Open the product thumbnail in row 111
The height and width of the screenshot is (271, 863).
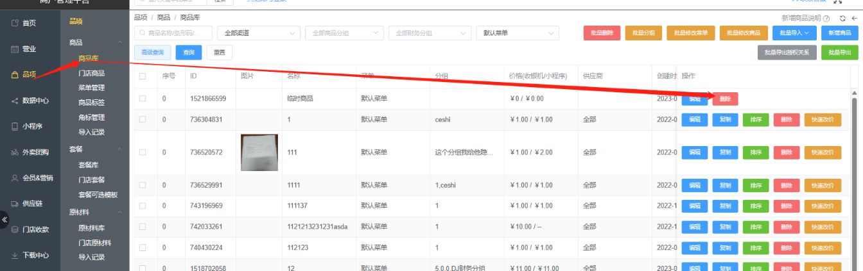(x=259, y=152)
